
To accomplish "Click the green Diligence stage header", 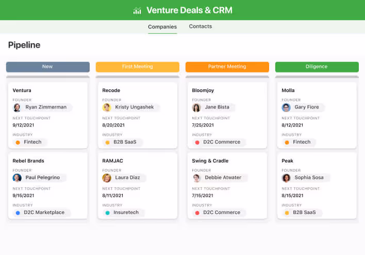I will click(317, 67).
